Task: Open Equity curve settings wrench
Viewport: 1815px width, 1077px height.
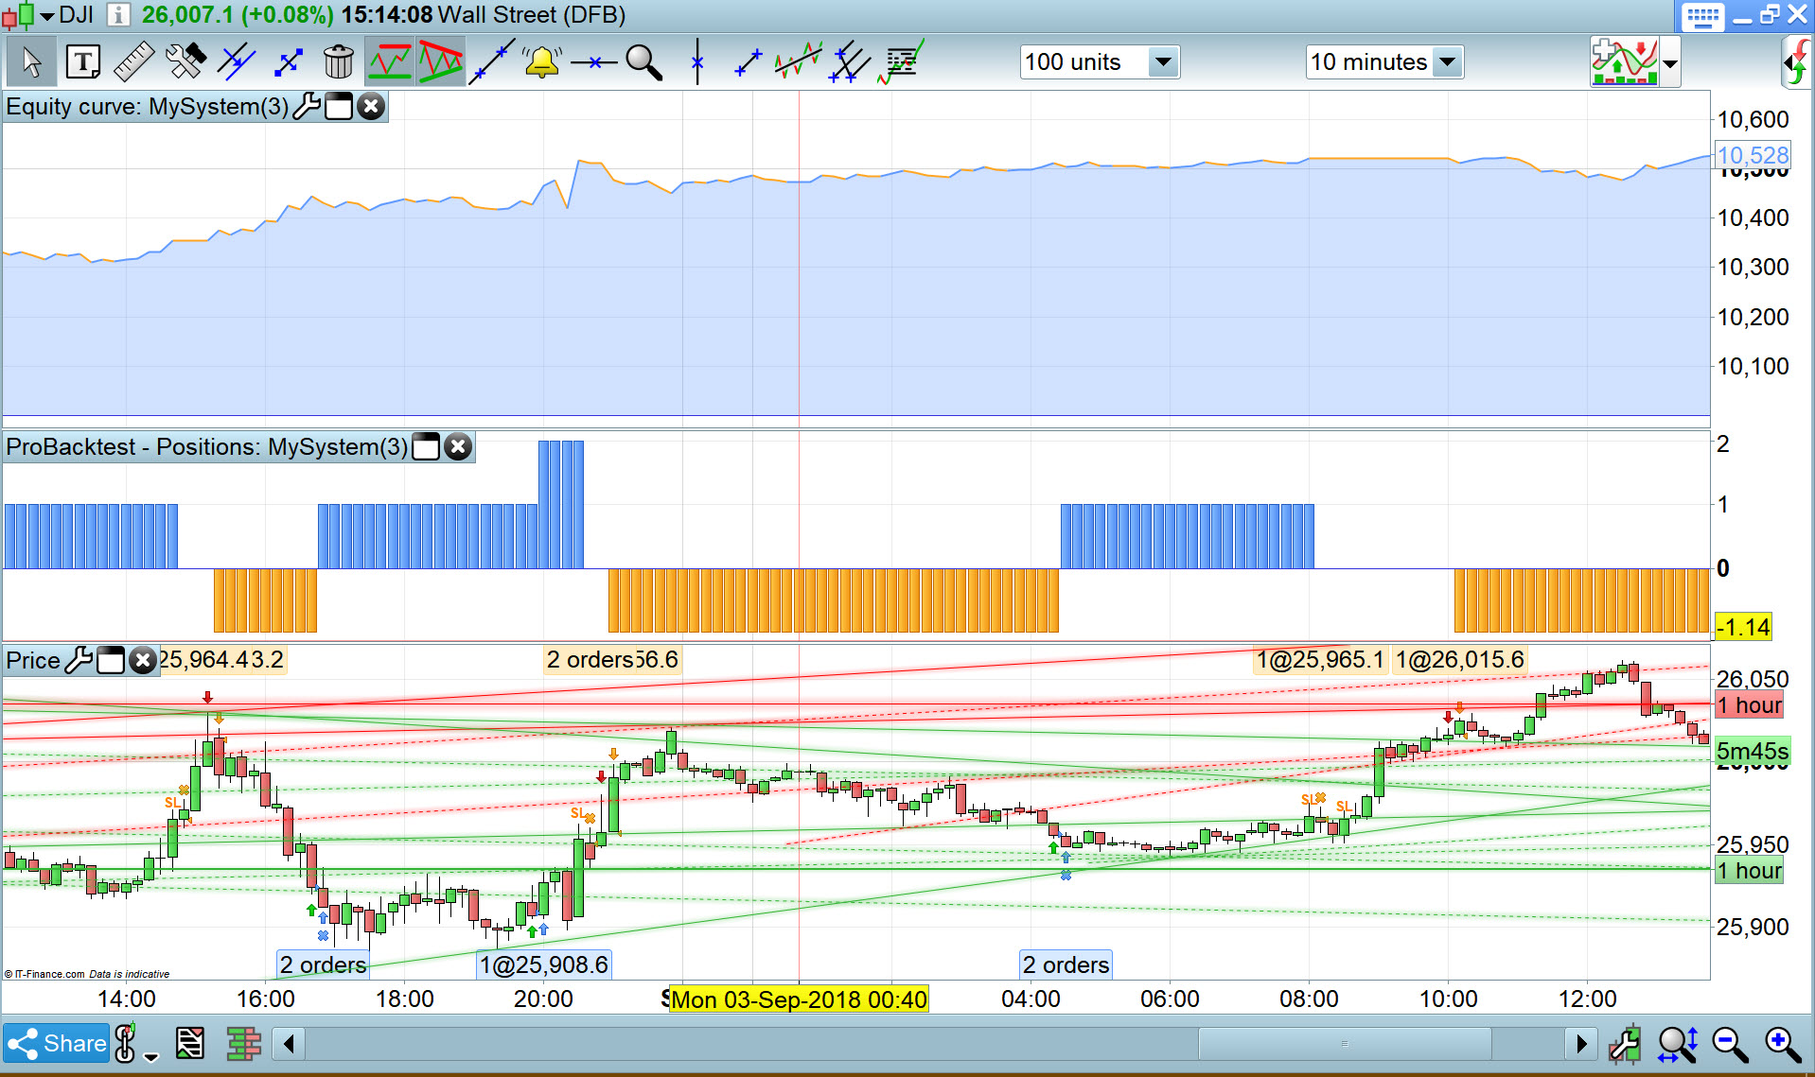Action: click(307, 106)
